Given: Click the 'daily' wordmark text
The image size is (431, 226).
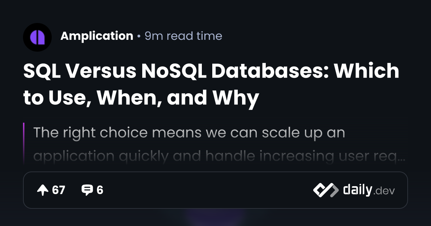Looking at the screenshot, I should tap(357, 190).
